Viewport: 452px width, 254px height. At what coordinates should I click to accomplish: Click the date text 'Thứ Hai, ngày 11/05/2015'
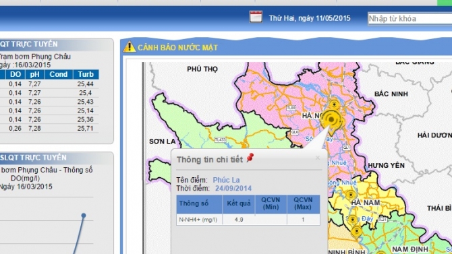click(x=310, y=18)
